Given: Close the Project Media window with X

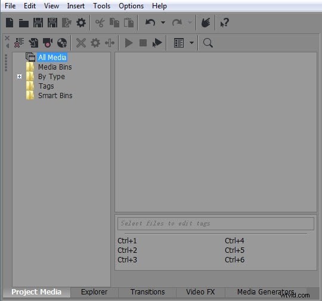Looking at the screenshot, I should pos(7,38).
